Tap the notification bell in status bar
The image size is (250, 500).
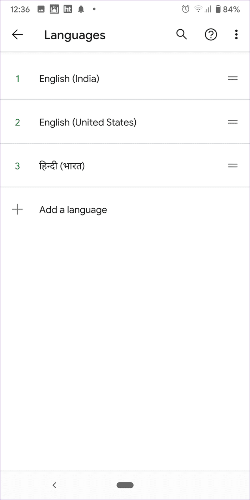[x=81, y=10]
